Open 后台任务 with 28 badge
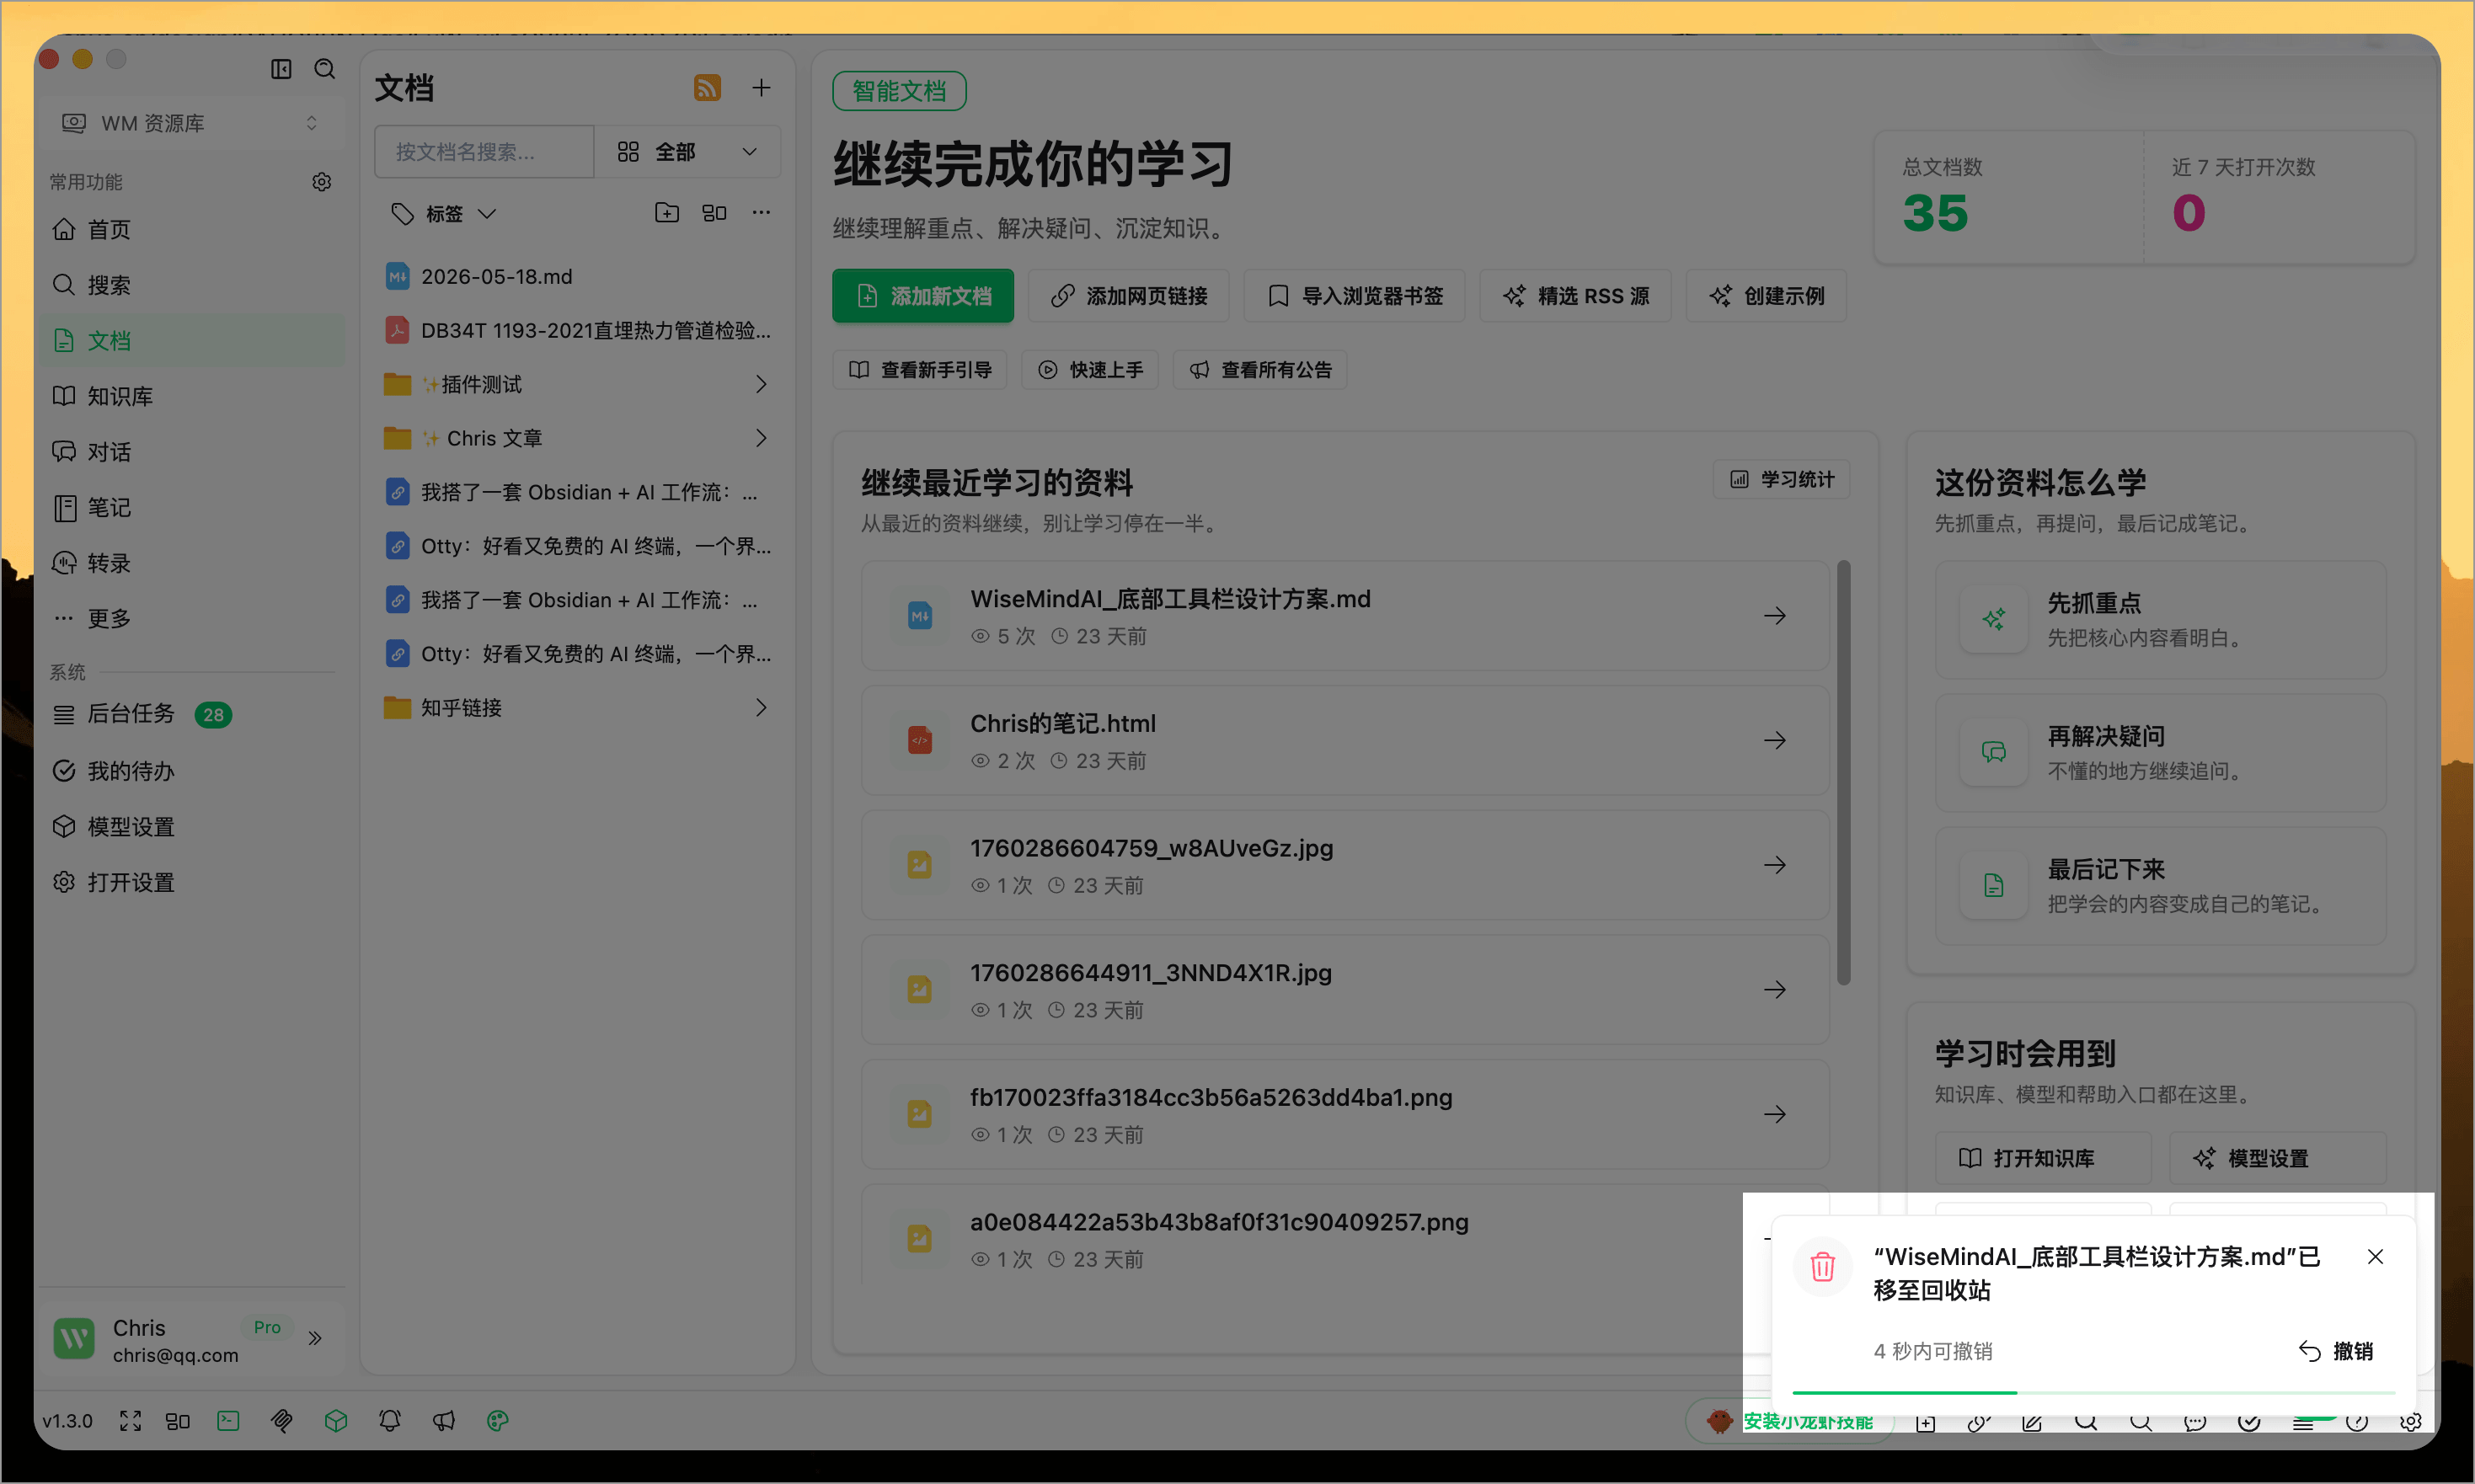 click(190, 714)
